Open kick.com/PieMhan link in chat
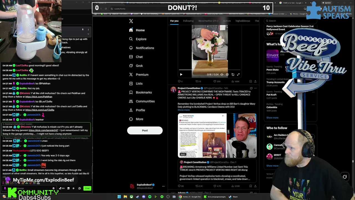 [39, 97]
